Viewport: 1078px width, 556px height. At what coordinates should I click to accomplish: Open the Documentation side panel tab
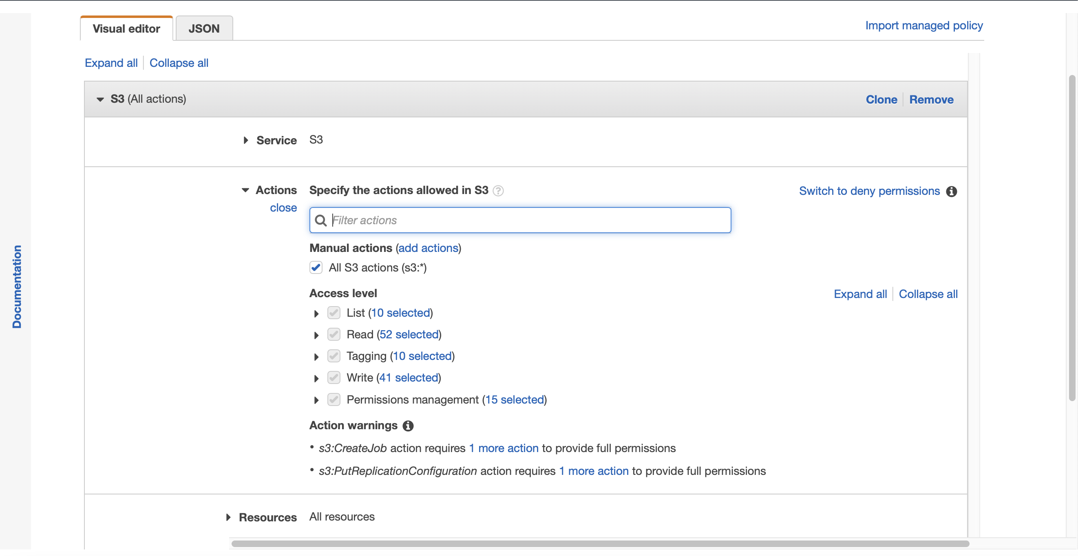(x=16, y=287)
